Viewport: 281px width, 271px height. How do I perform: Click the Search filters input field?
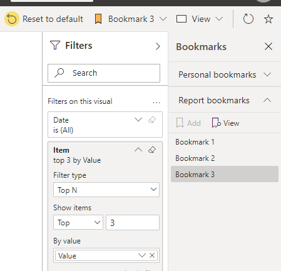104,73
